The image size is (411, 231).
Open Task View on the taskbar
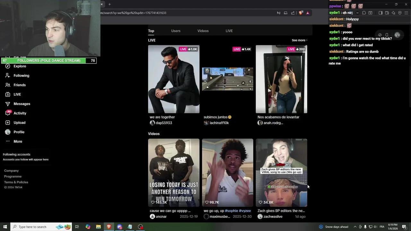[77, 227]
